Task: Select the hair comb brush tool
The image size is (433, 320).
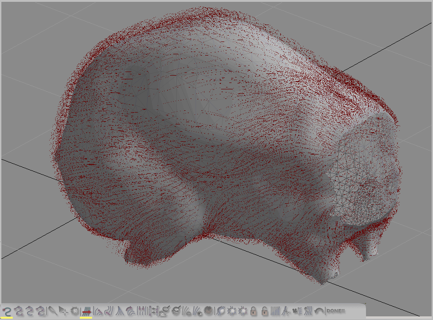Action: pos(52,311)
